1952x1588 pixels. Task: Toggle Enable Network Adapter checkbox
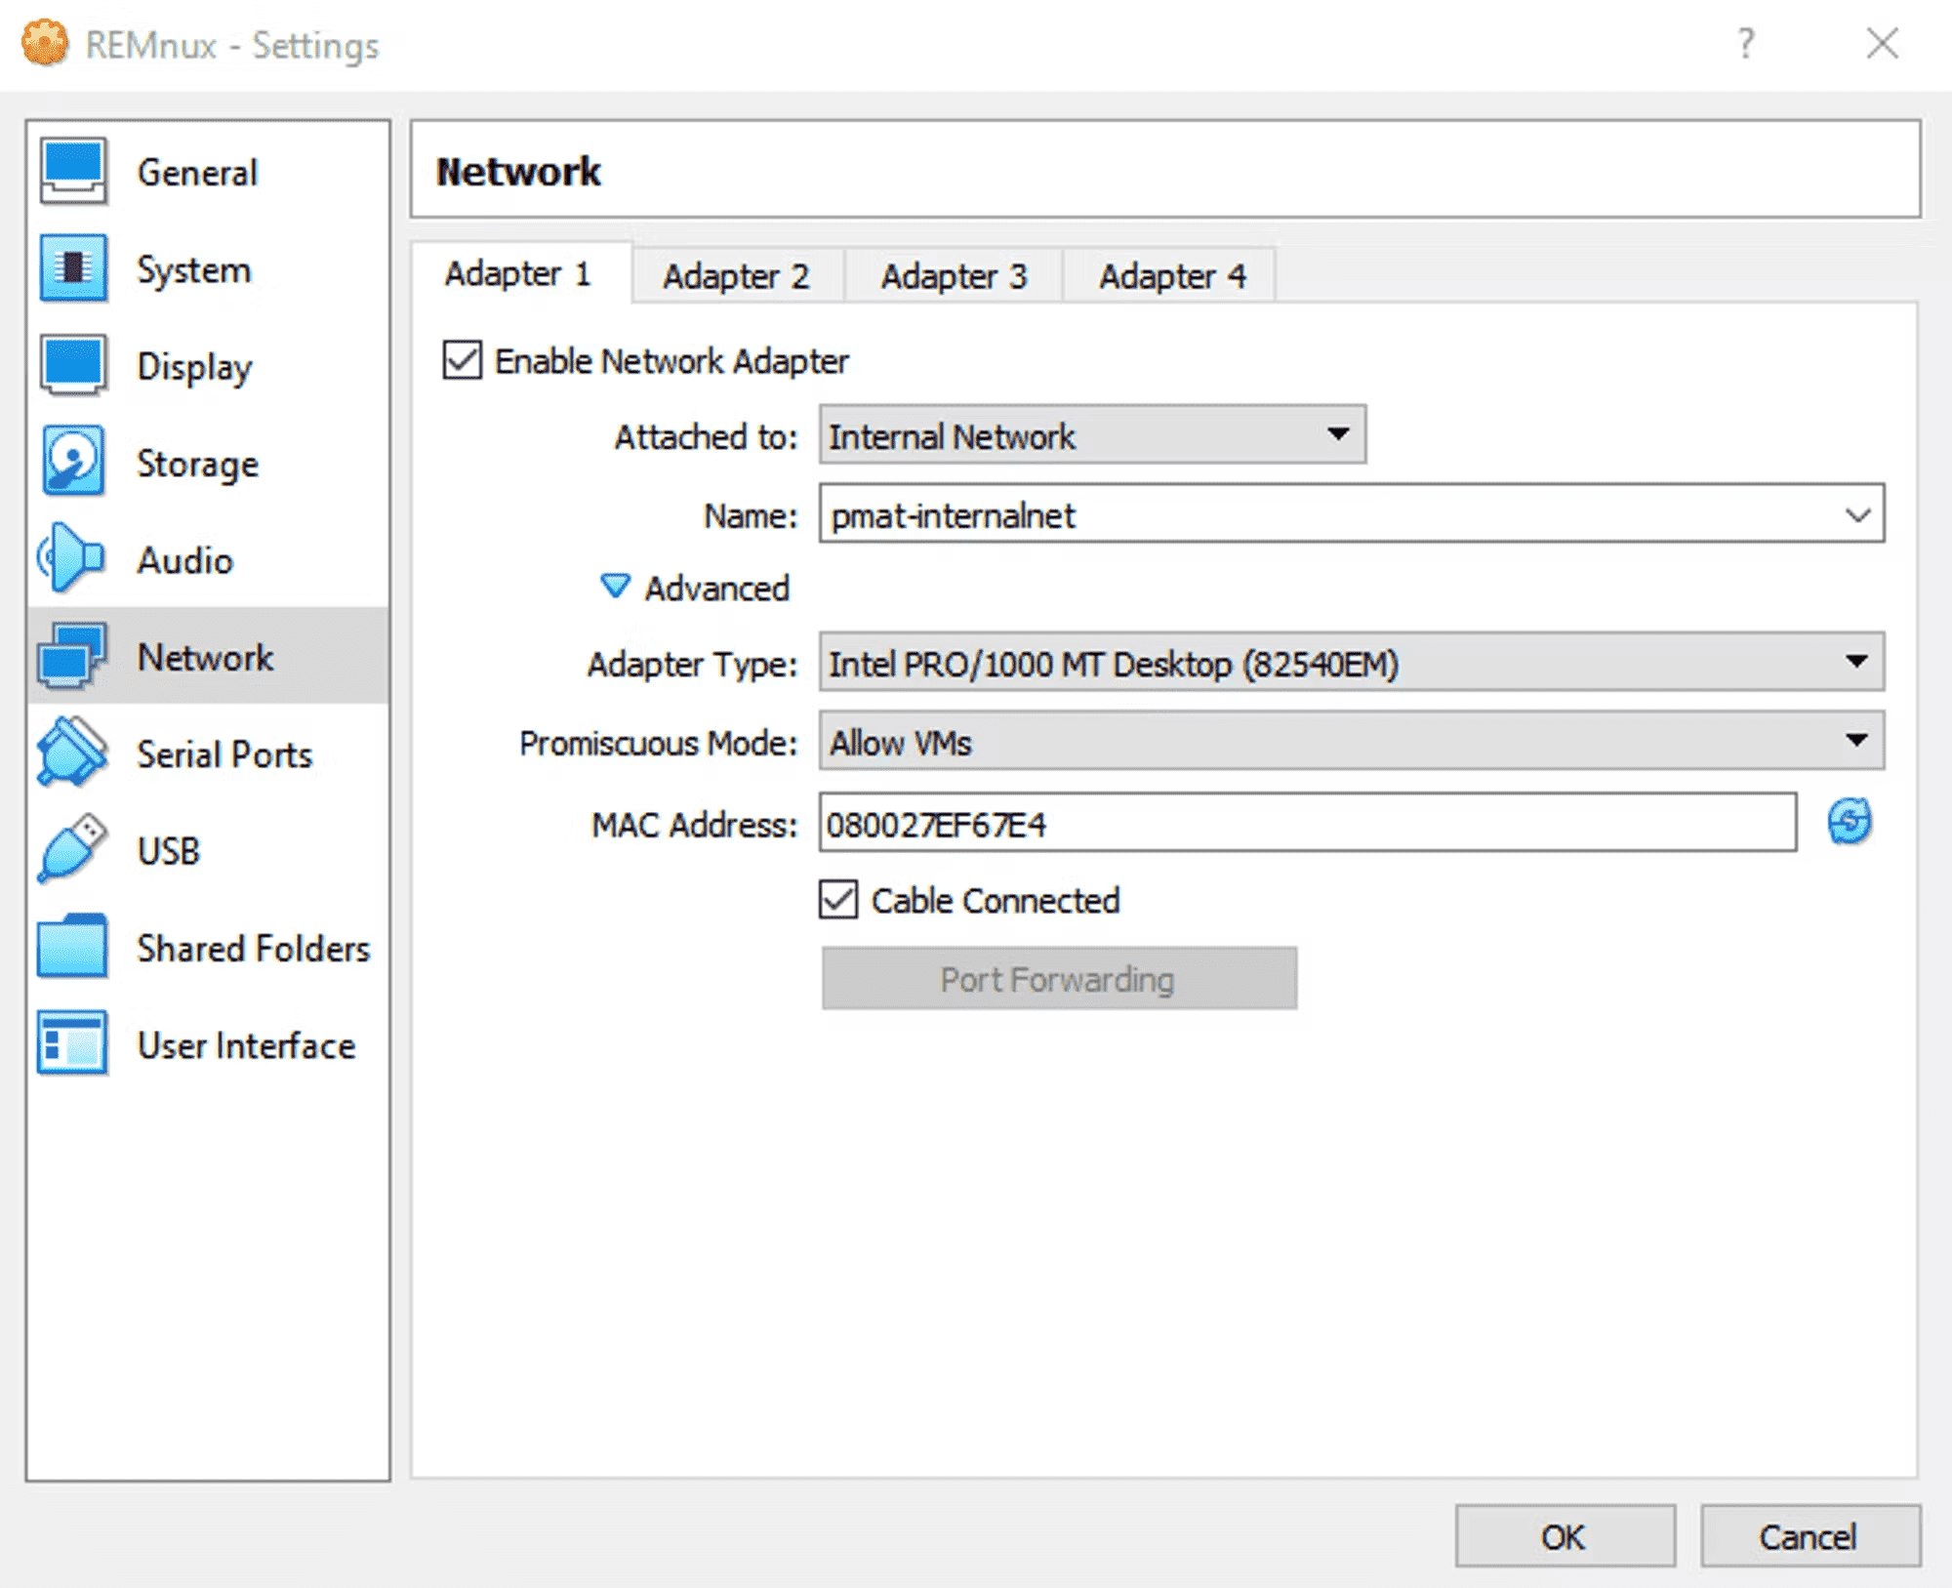pyautogui.click(x=463, y=360)
